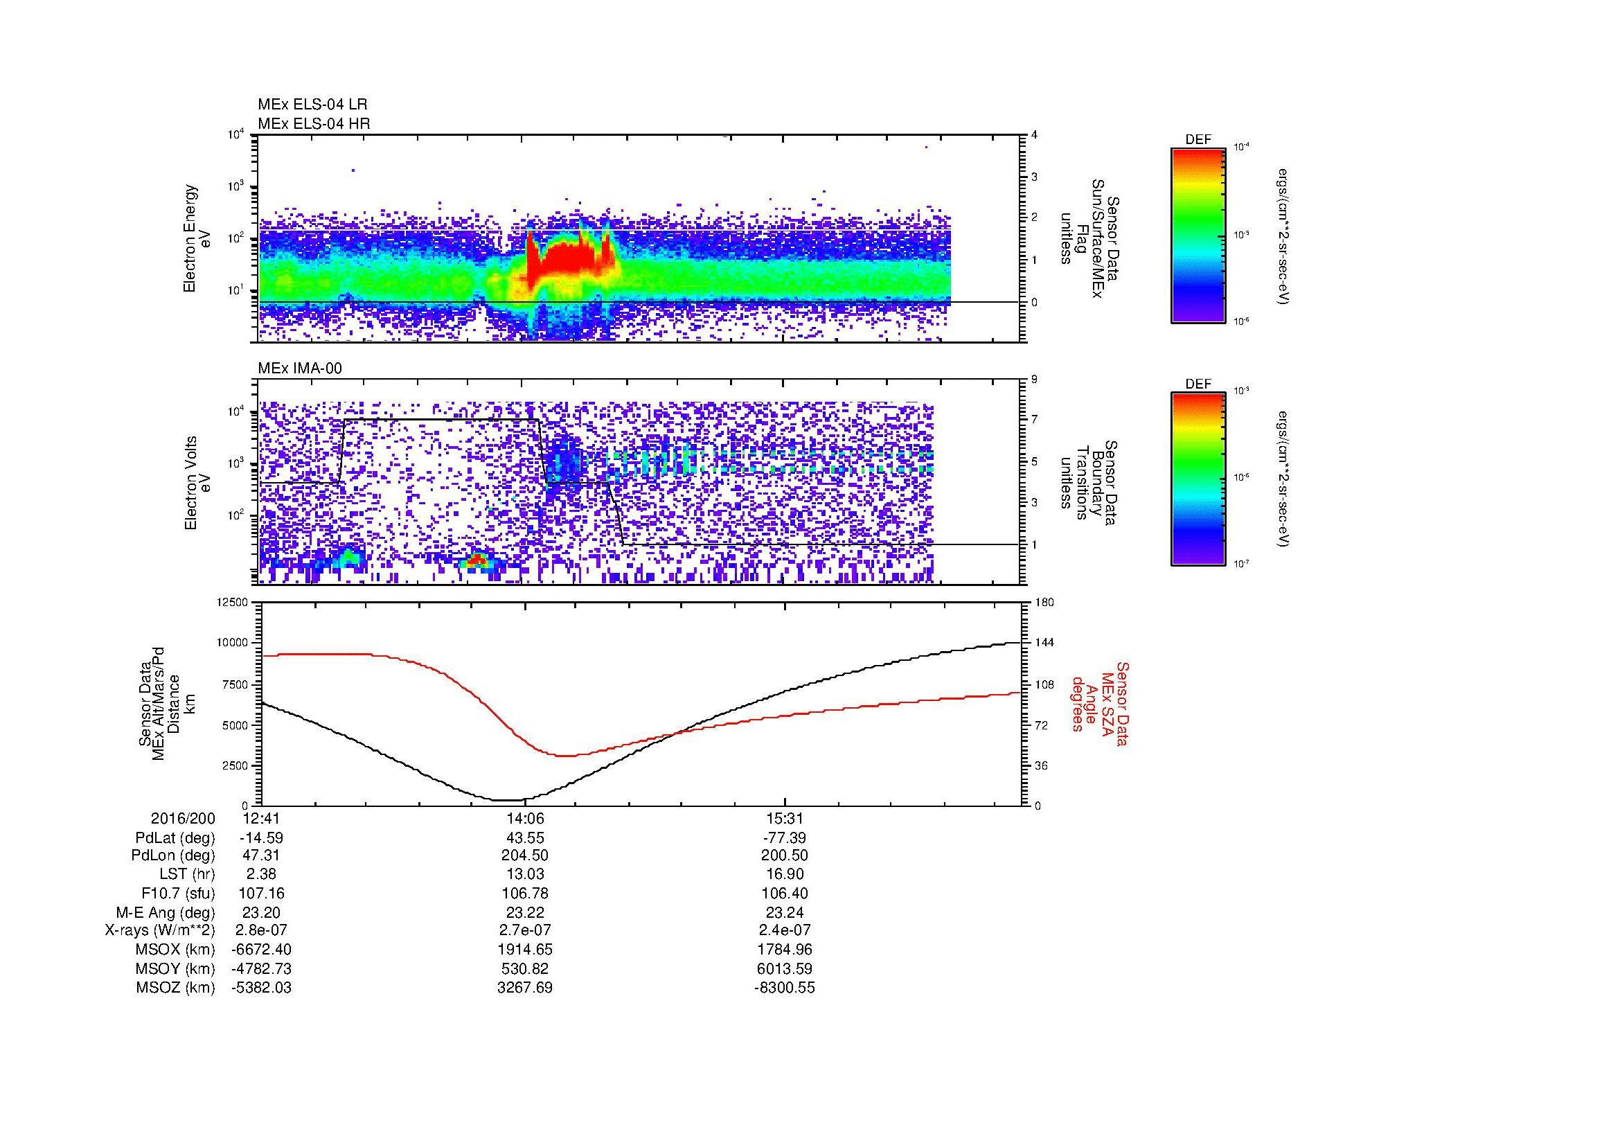This screenshot has height=1145, width=1620.
Task: Click the LST value 13.03
Action: [x=525, y=875]
